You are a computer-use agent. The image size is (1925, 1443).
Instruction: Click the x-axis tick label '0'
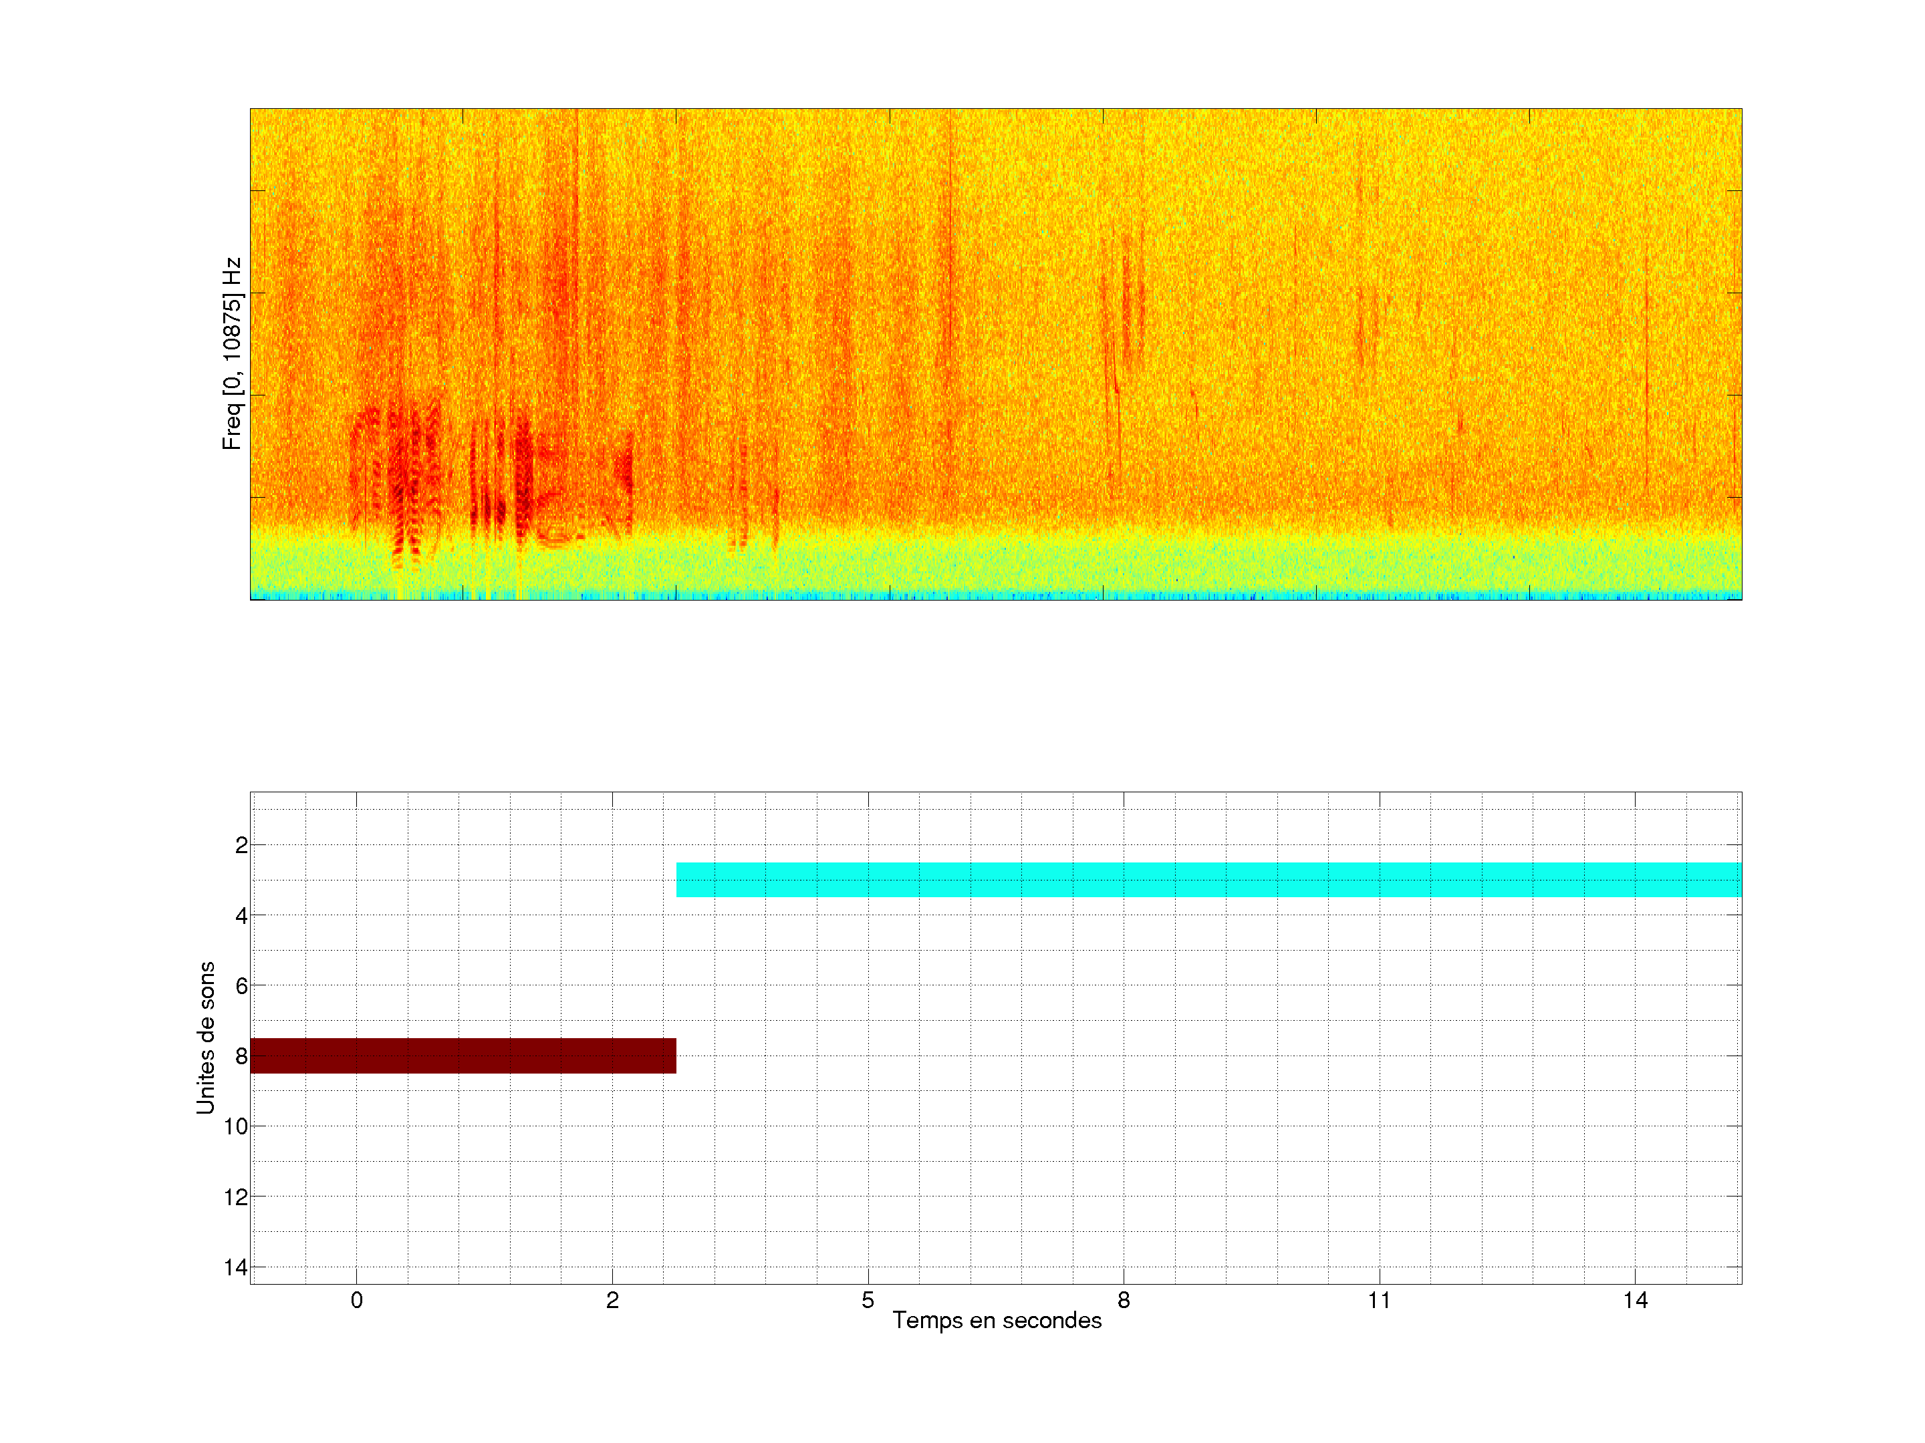(357, 1300)
